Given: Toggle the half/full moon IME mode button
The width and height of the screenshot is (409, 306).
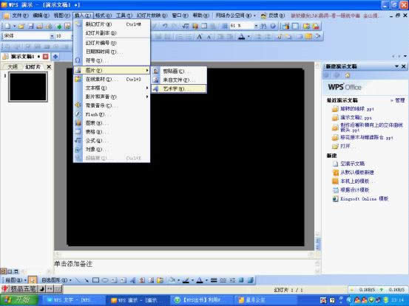Looking at the screenshot, I should (x=41, y=289).
